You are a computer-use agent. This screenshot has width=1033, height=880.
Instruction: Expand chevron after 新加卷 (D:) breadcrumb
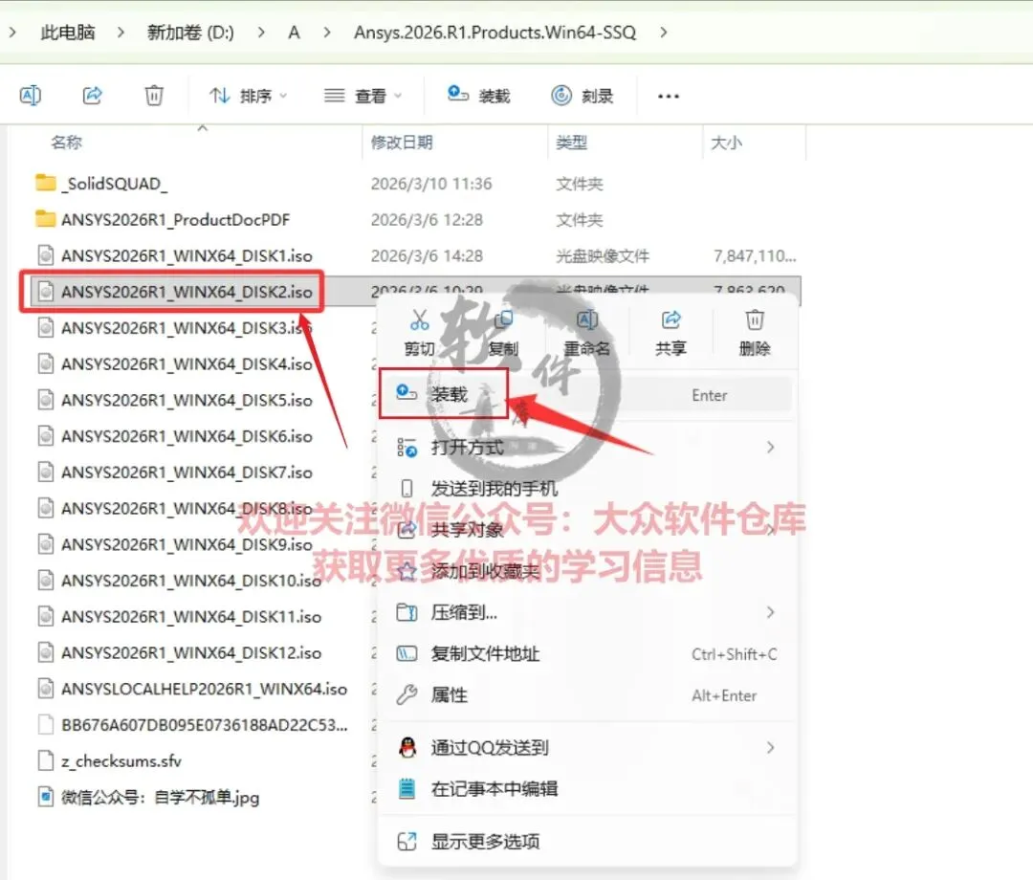261,33
